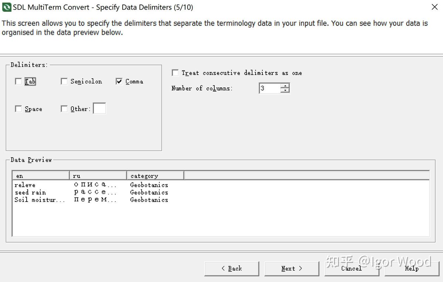Click 'Geobotanics' in the releve row
The height and width of the screenshot is (282, 443).
coord(149,185)
